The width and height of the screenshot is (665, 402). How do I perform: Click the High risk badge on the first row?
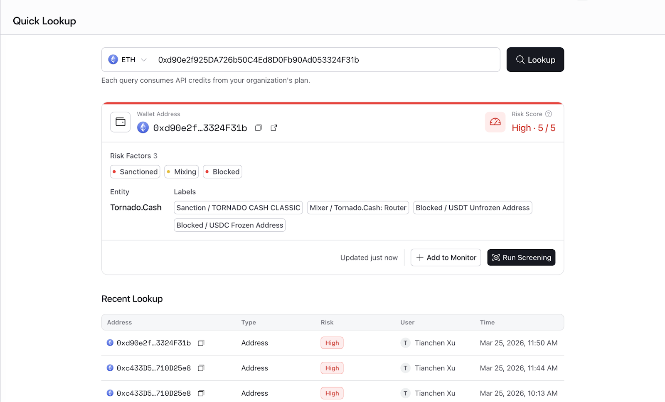pyautogui.click(x=332, y=343)
